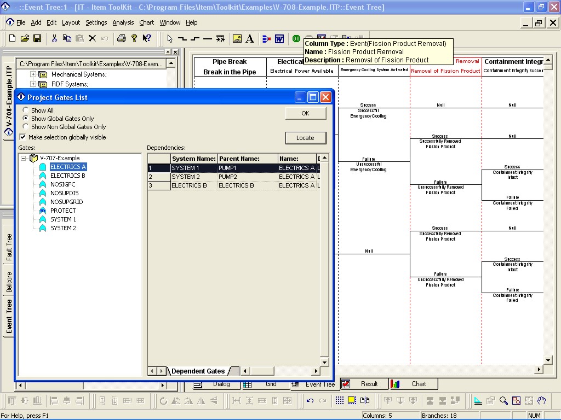Click the zoom magnifier icon in bottom toolbar
The height and width of the screenshot is (420, 561).
coord(503,400)
